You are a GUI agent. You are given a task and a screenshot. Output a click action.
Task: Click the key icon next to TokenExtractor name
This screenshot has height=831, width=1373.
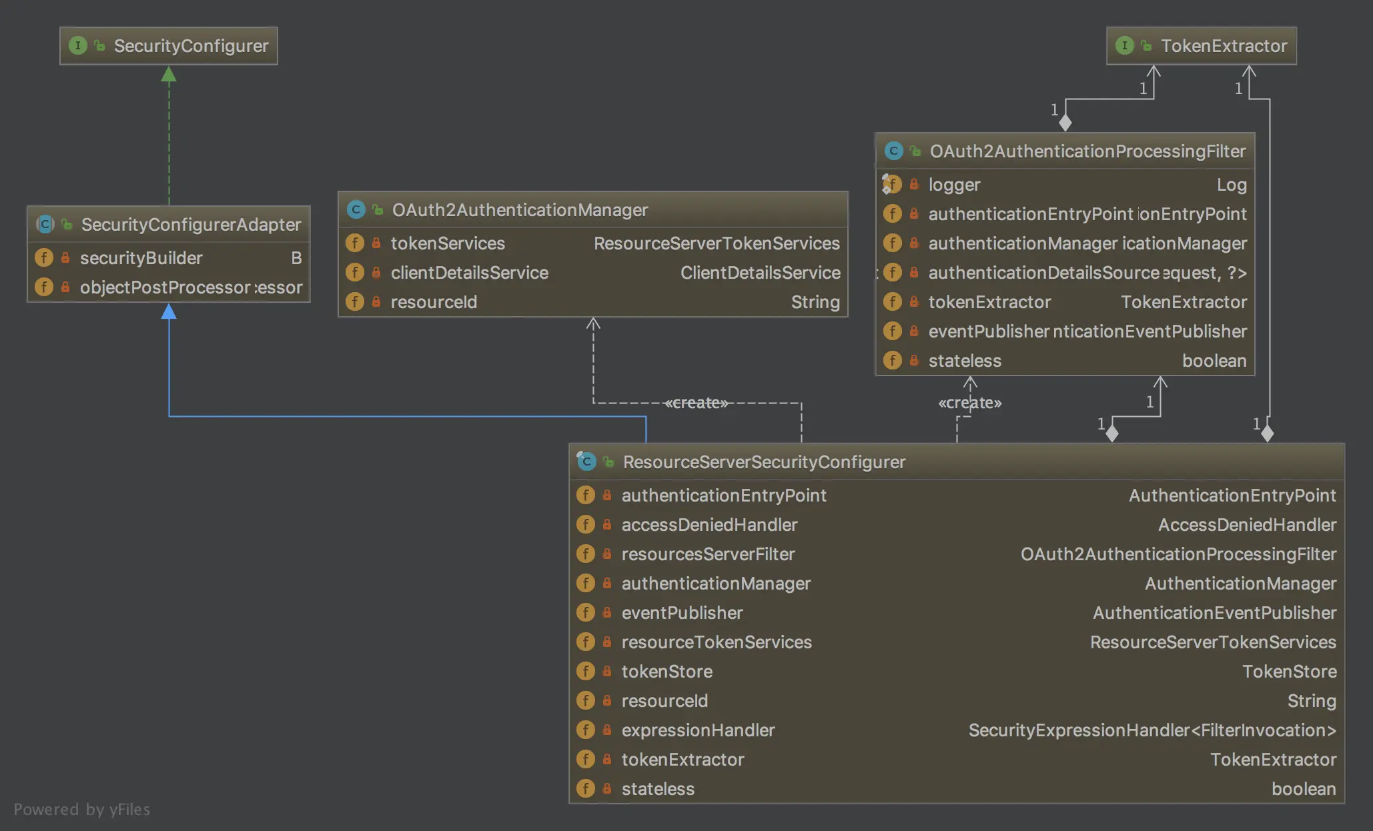pyautogui.click(x=1146, y=45)
